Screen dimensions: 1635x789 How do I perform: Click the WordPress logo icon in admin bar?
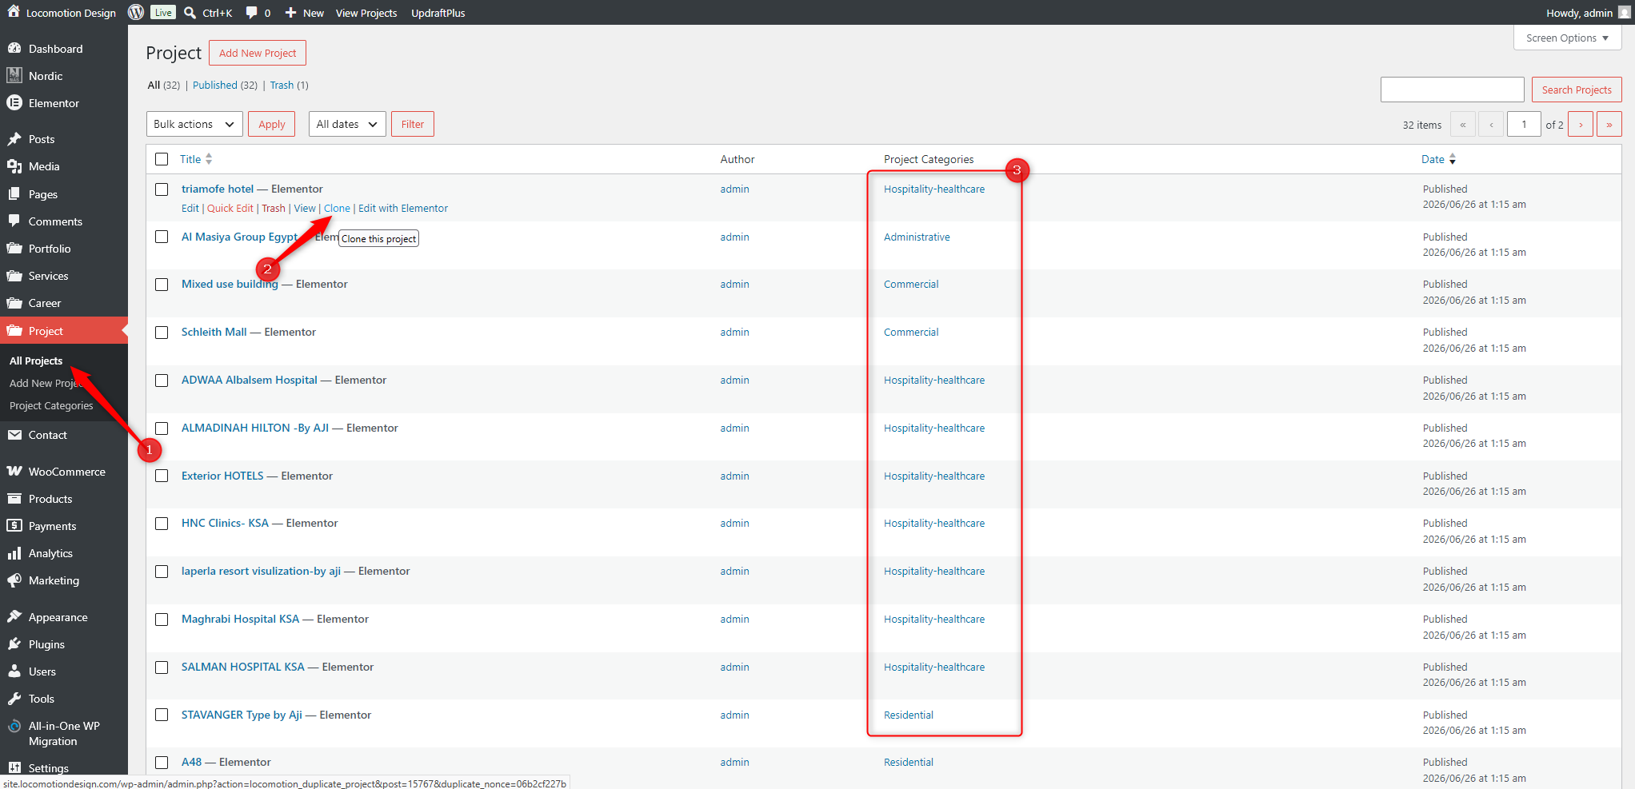(x=136, y=12)
